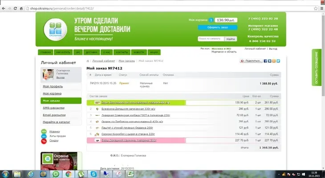Open the ГЛАВНАЯ navigation tab
This screenshot has height=178, width=325.
45,53
